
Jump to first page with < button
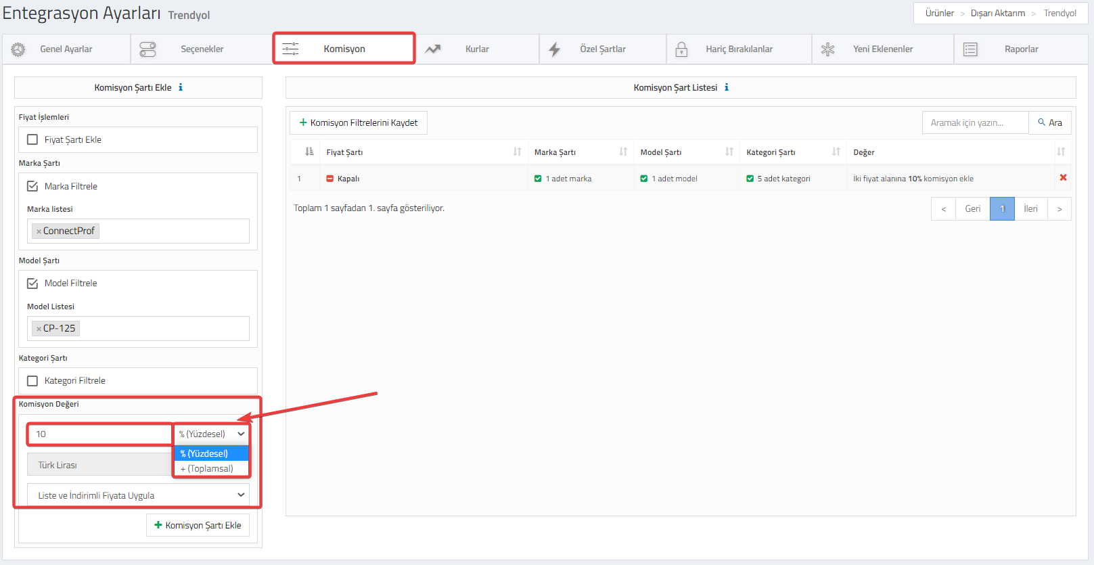pos(943,208)
